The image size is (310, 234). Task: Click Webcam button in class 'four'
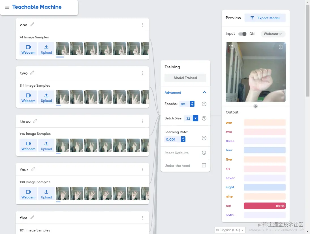pos(28,194)
